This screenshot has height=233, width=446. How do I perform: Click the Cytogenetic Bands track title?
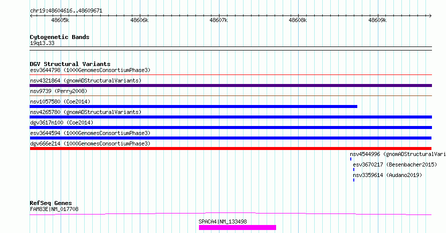point(60,37)
